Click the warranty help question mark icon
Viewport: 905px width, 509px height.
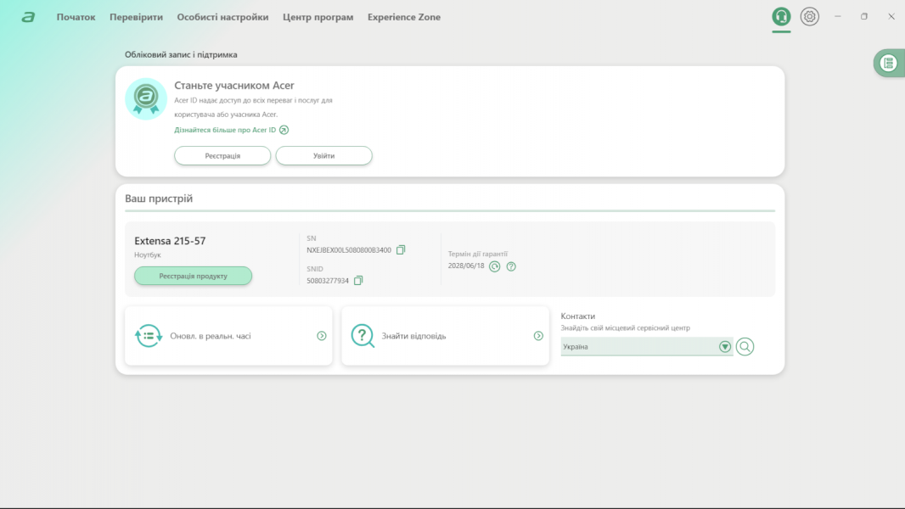point(511,266)
